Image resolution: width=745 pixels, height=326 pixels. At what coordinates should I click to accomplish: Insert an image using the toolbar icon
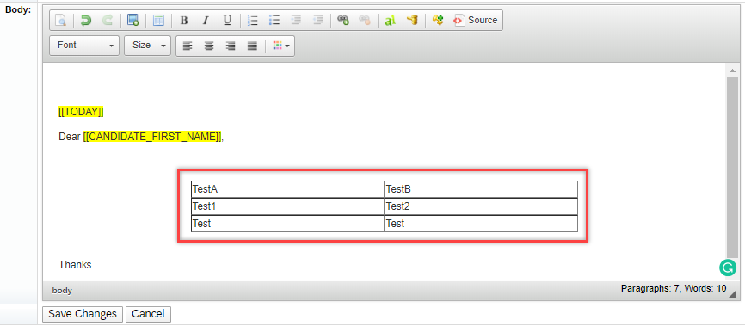click(x=132, y=20)
